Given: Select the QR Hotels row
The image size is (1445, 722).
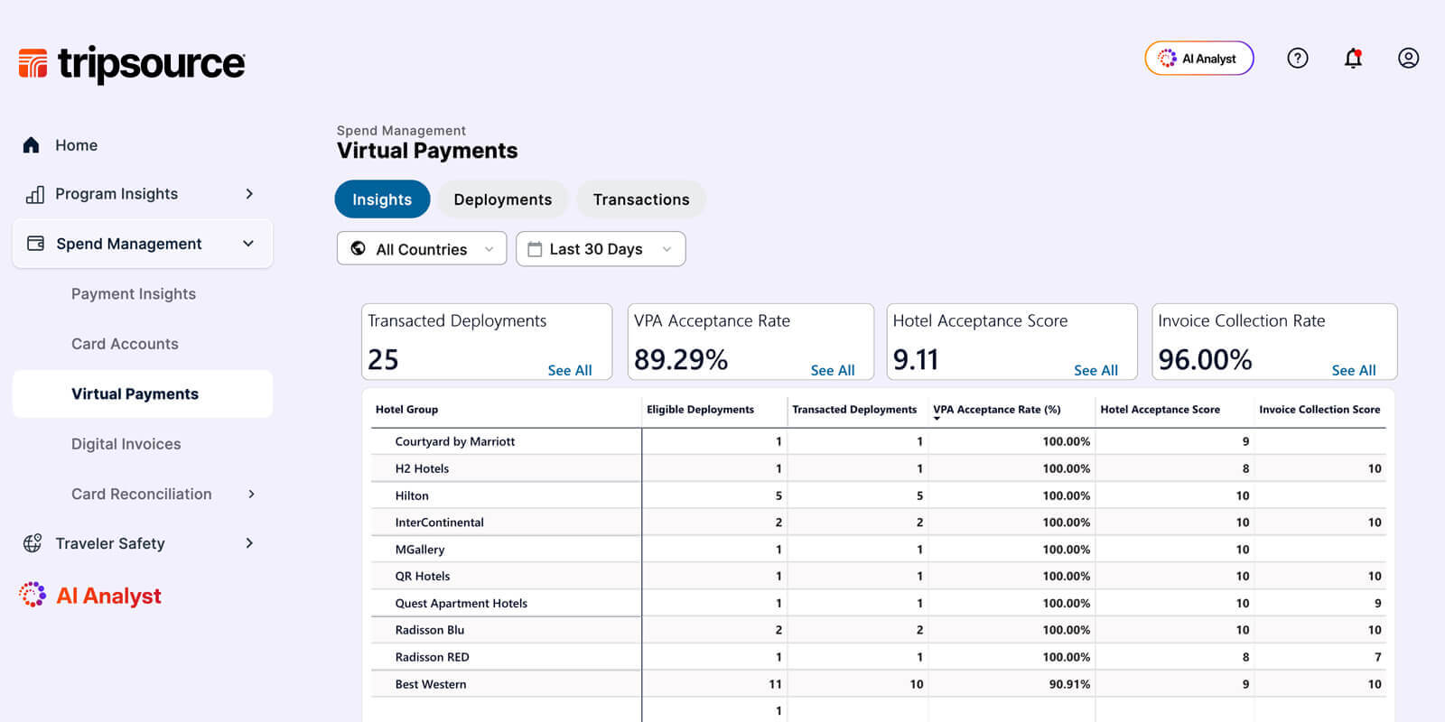Looking at the screenshot, I should tap(879, 576).
